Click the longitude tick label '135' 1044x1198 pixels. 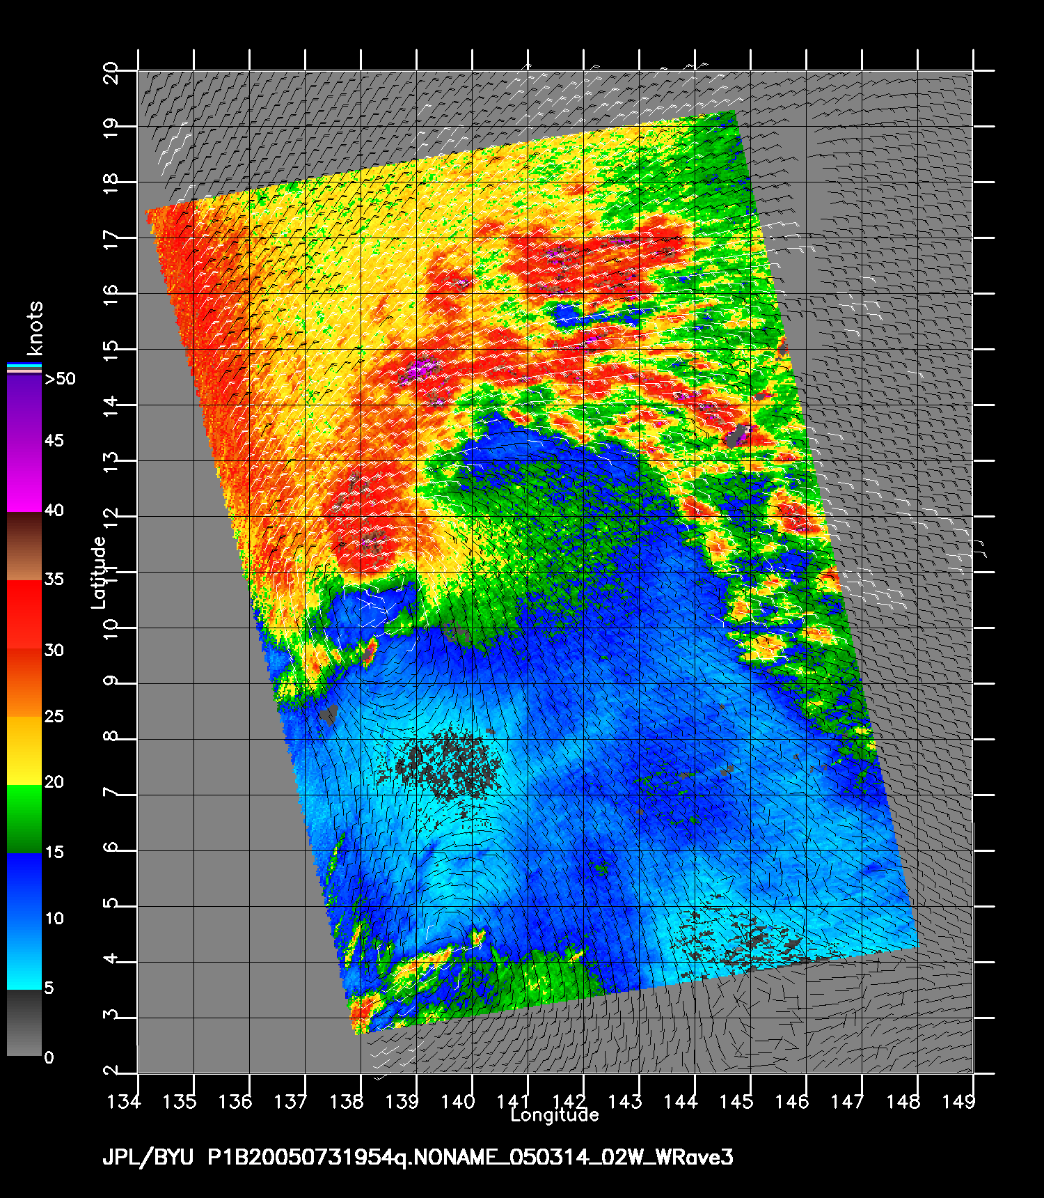pos(180,1102)
